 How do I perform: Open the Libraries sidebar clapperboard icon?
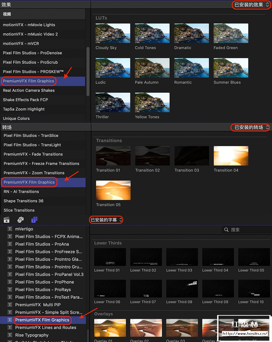pyautogui.click(x=7, y=220)
